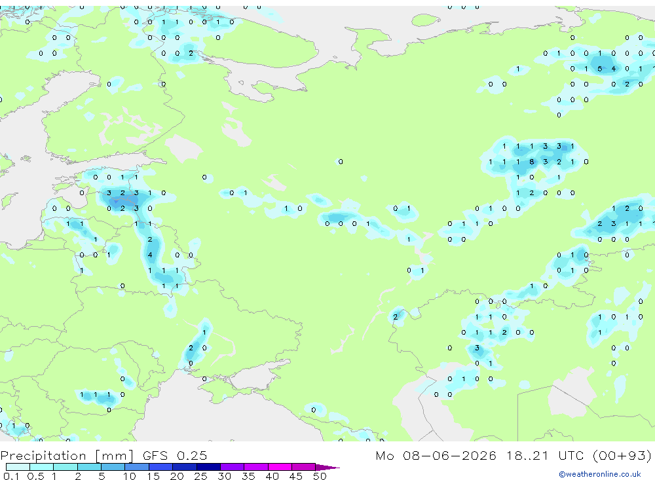This screenshot has width=655, height=480.
Task: Pick the 15–20 mm legend color swatch
Action: [x=161, y=467]
